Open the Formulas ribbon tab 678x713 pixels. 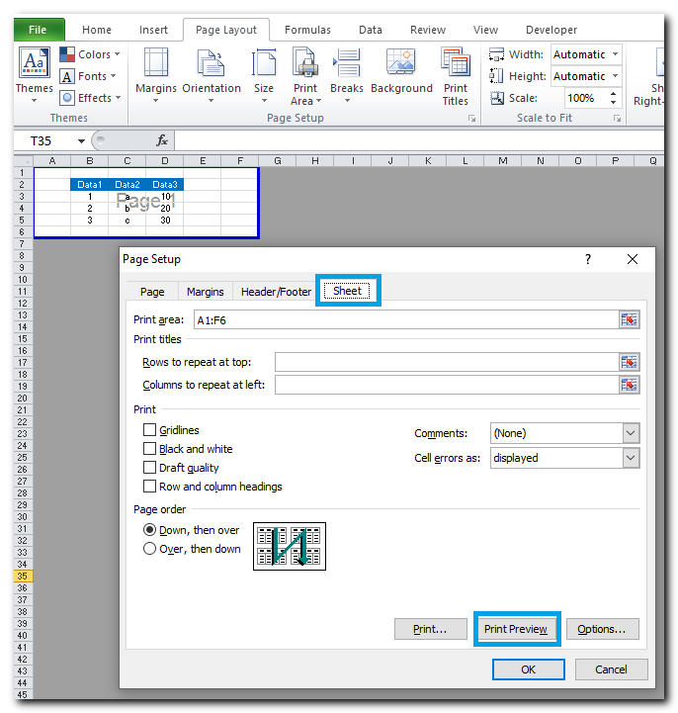pos(307,30)
